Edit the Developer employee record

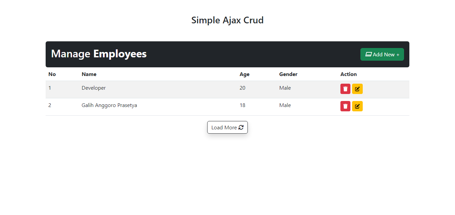click(x=357, y=89)
